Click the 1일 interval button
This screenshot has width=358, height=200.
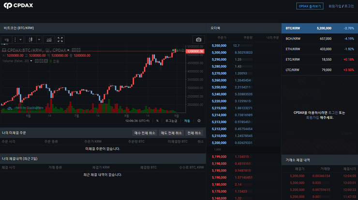7,40
